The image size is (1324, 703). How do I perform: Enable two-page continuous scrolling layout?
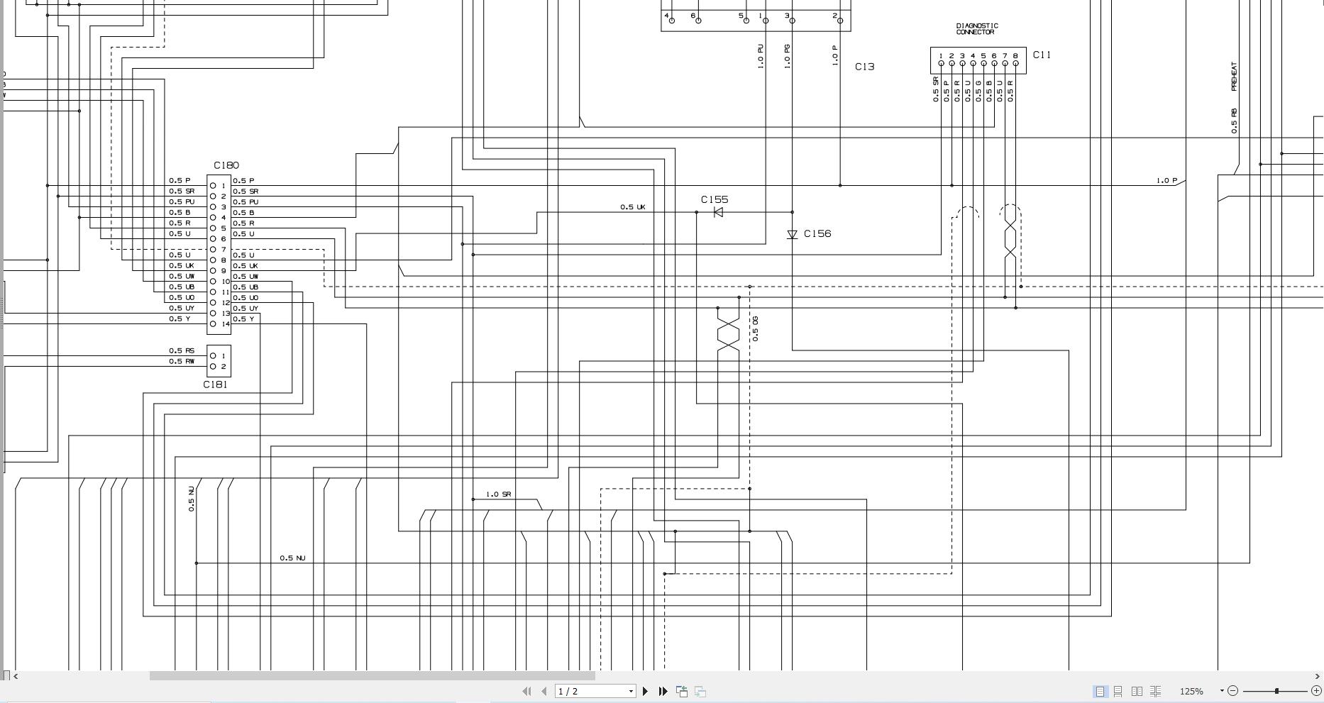pyautogui.click(x=1155, y=691)
